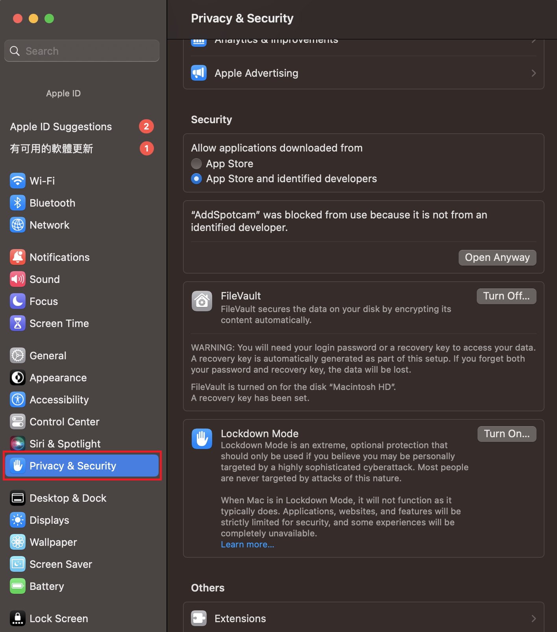Click the Screen Time hourglass icon

tap(18, 323)
